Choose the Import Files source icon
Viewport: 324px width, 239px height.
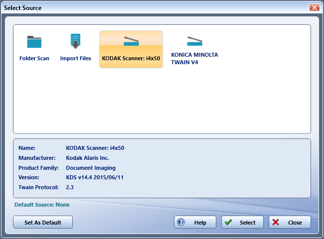pos(75,41)
